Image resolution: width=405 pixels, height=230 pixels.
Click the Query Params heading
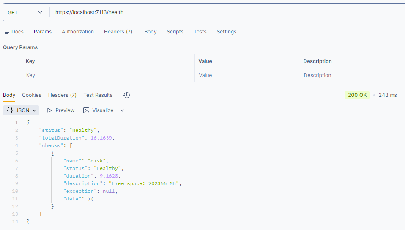pyautogui.click(x=20, y=47)
